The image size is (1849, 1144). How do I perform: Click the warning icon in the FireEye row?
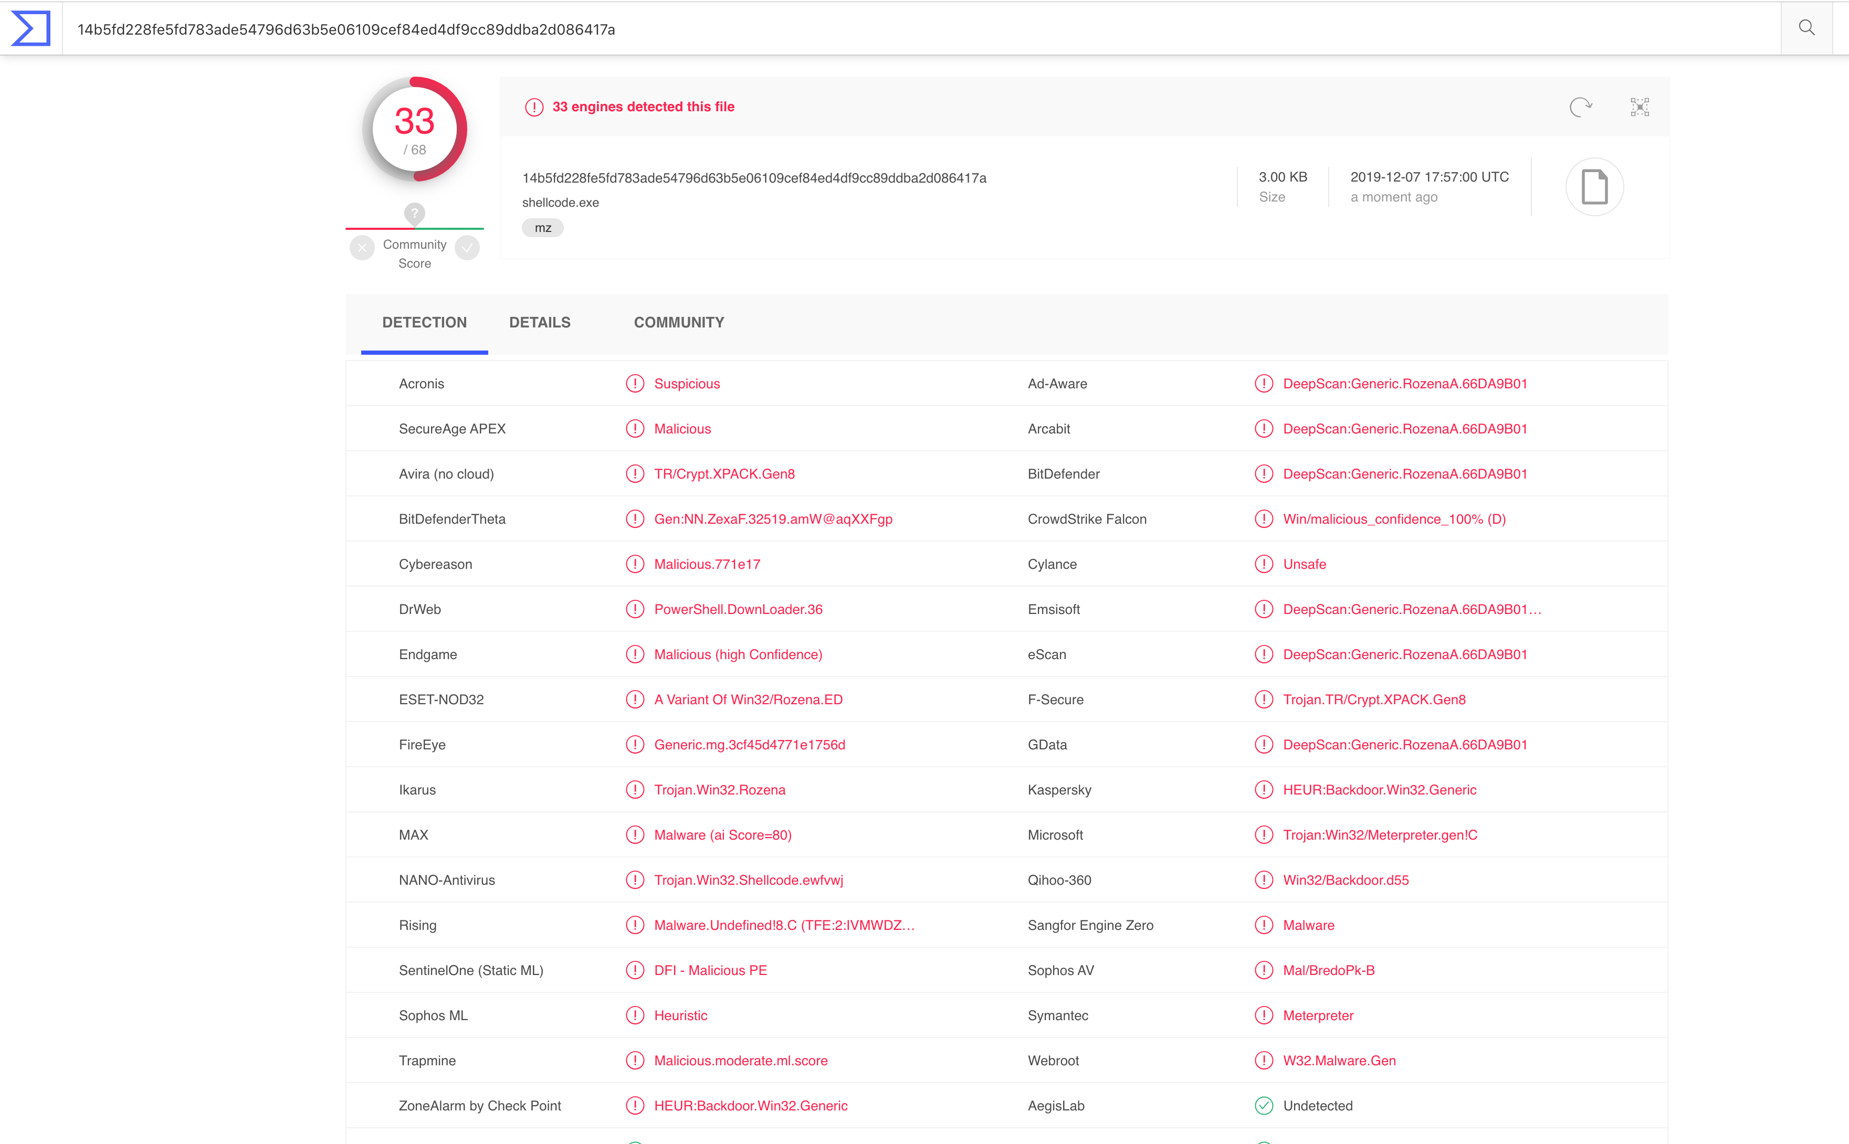635,745
